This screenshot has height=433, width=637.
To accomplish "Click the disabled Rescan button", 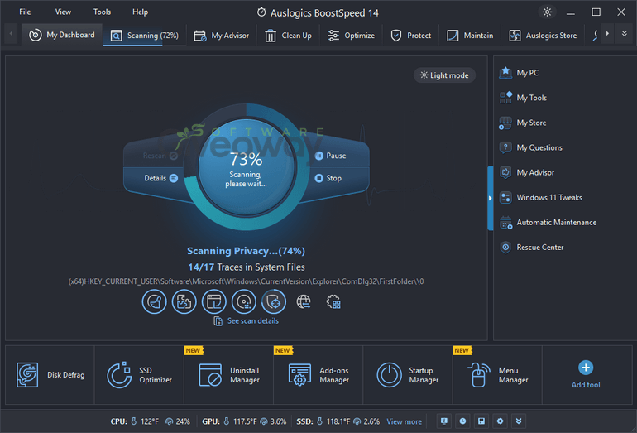I will (160, 156).
